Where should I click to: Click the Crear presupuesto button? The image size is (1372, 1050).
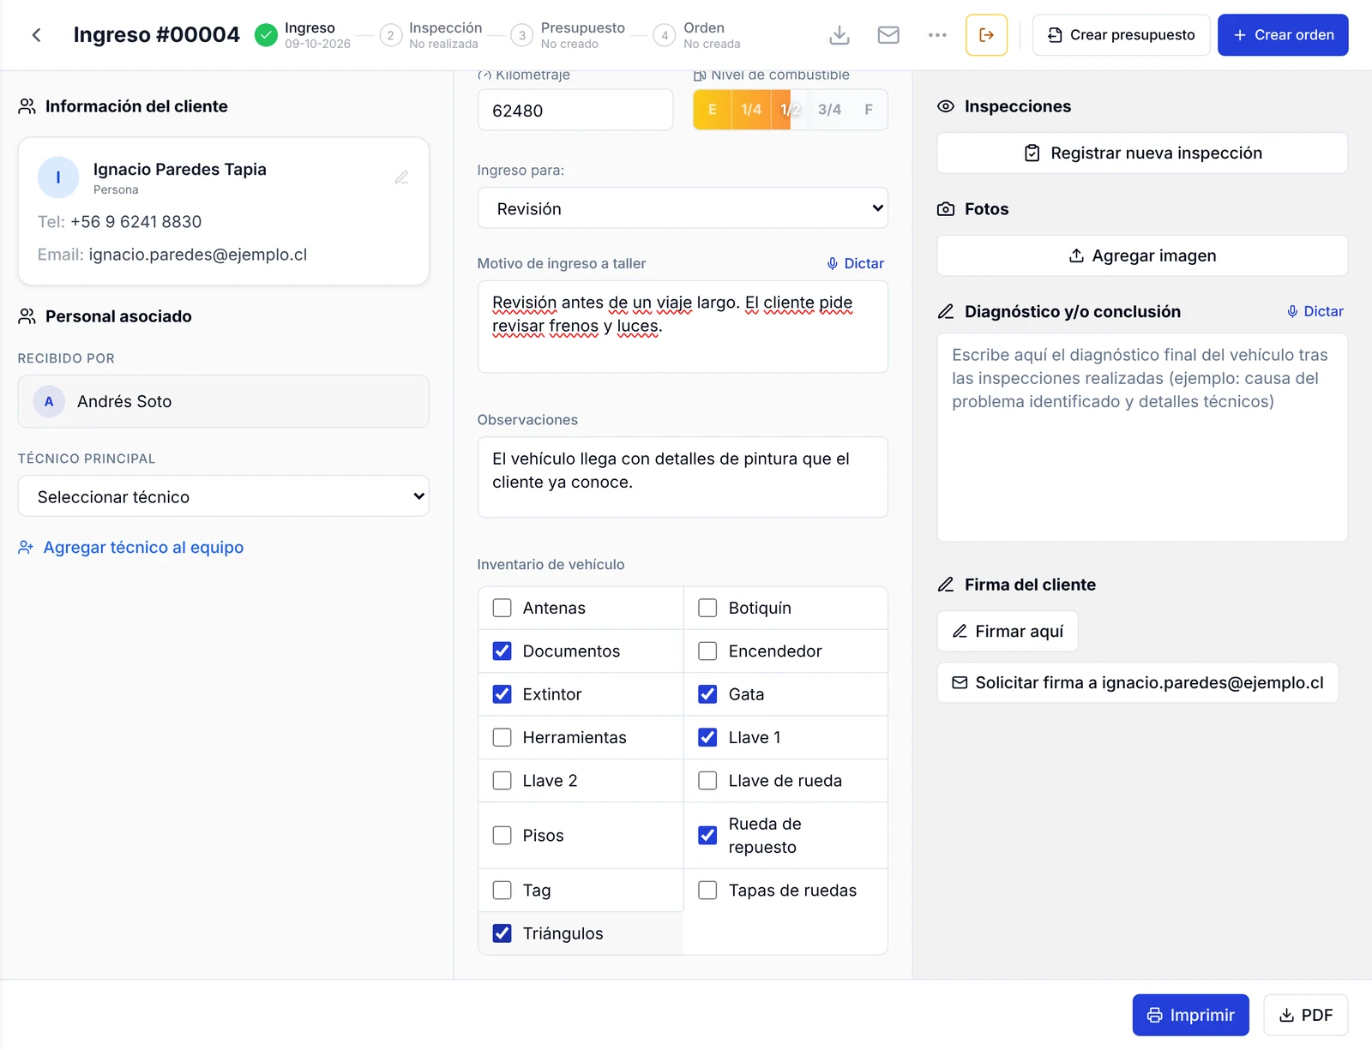coord(1121,35)
